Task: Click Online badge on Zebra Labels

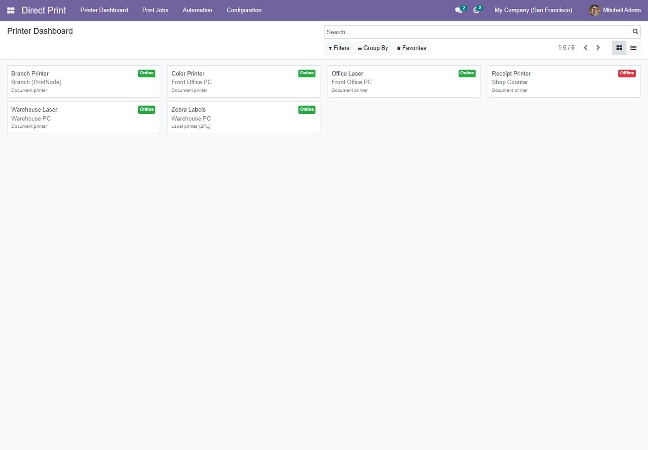Action: pyautogui.click(x=307, y=110)
